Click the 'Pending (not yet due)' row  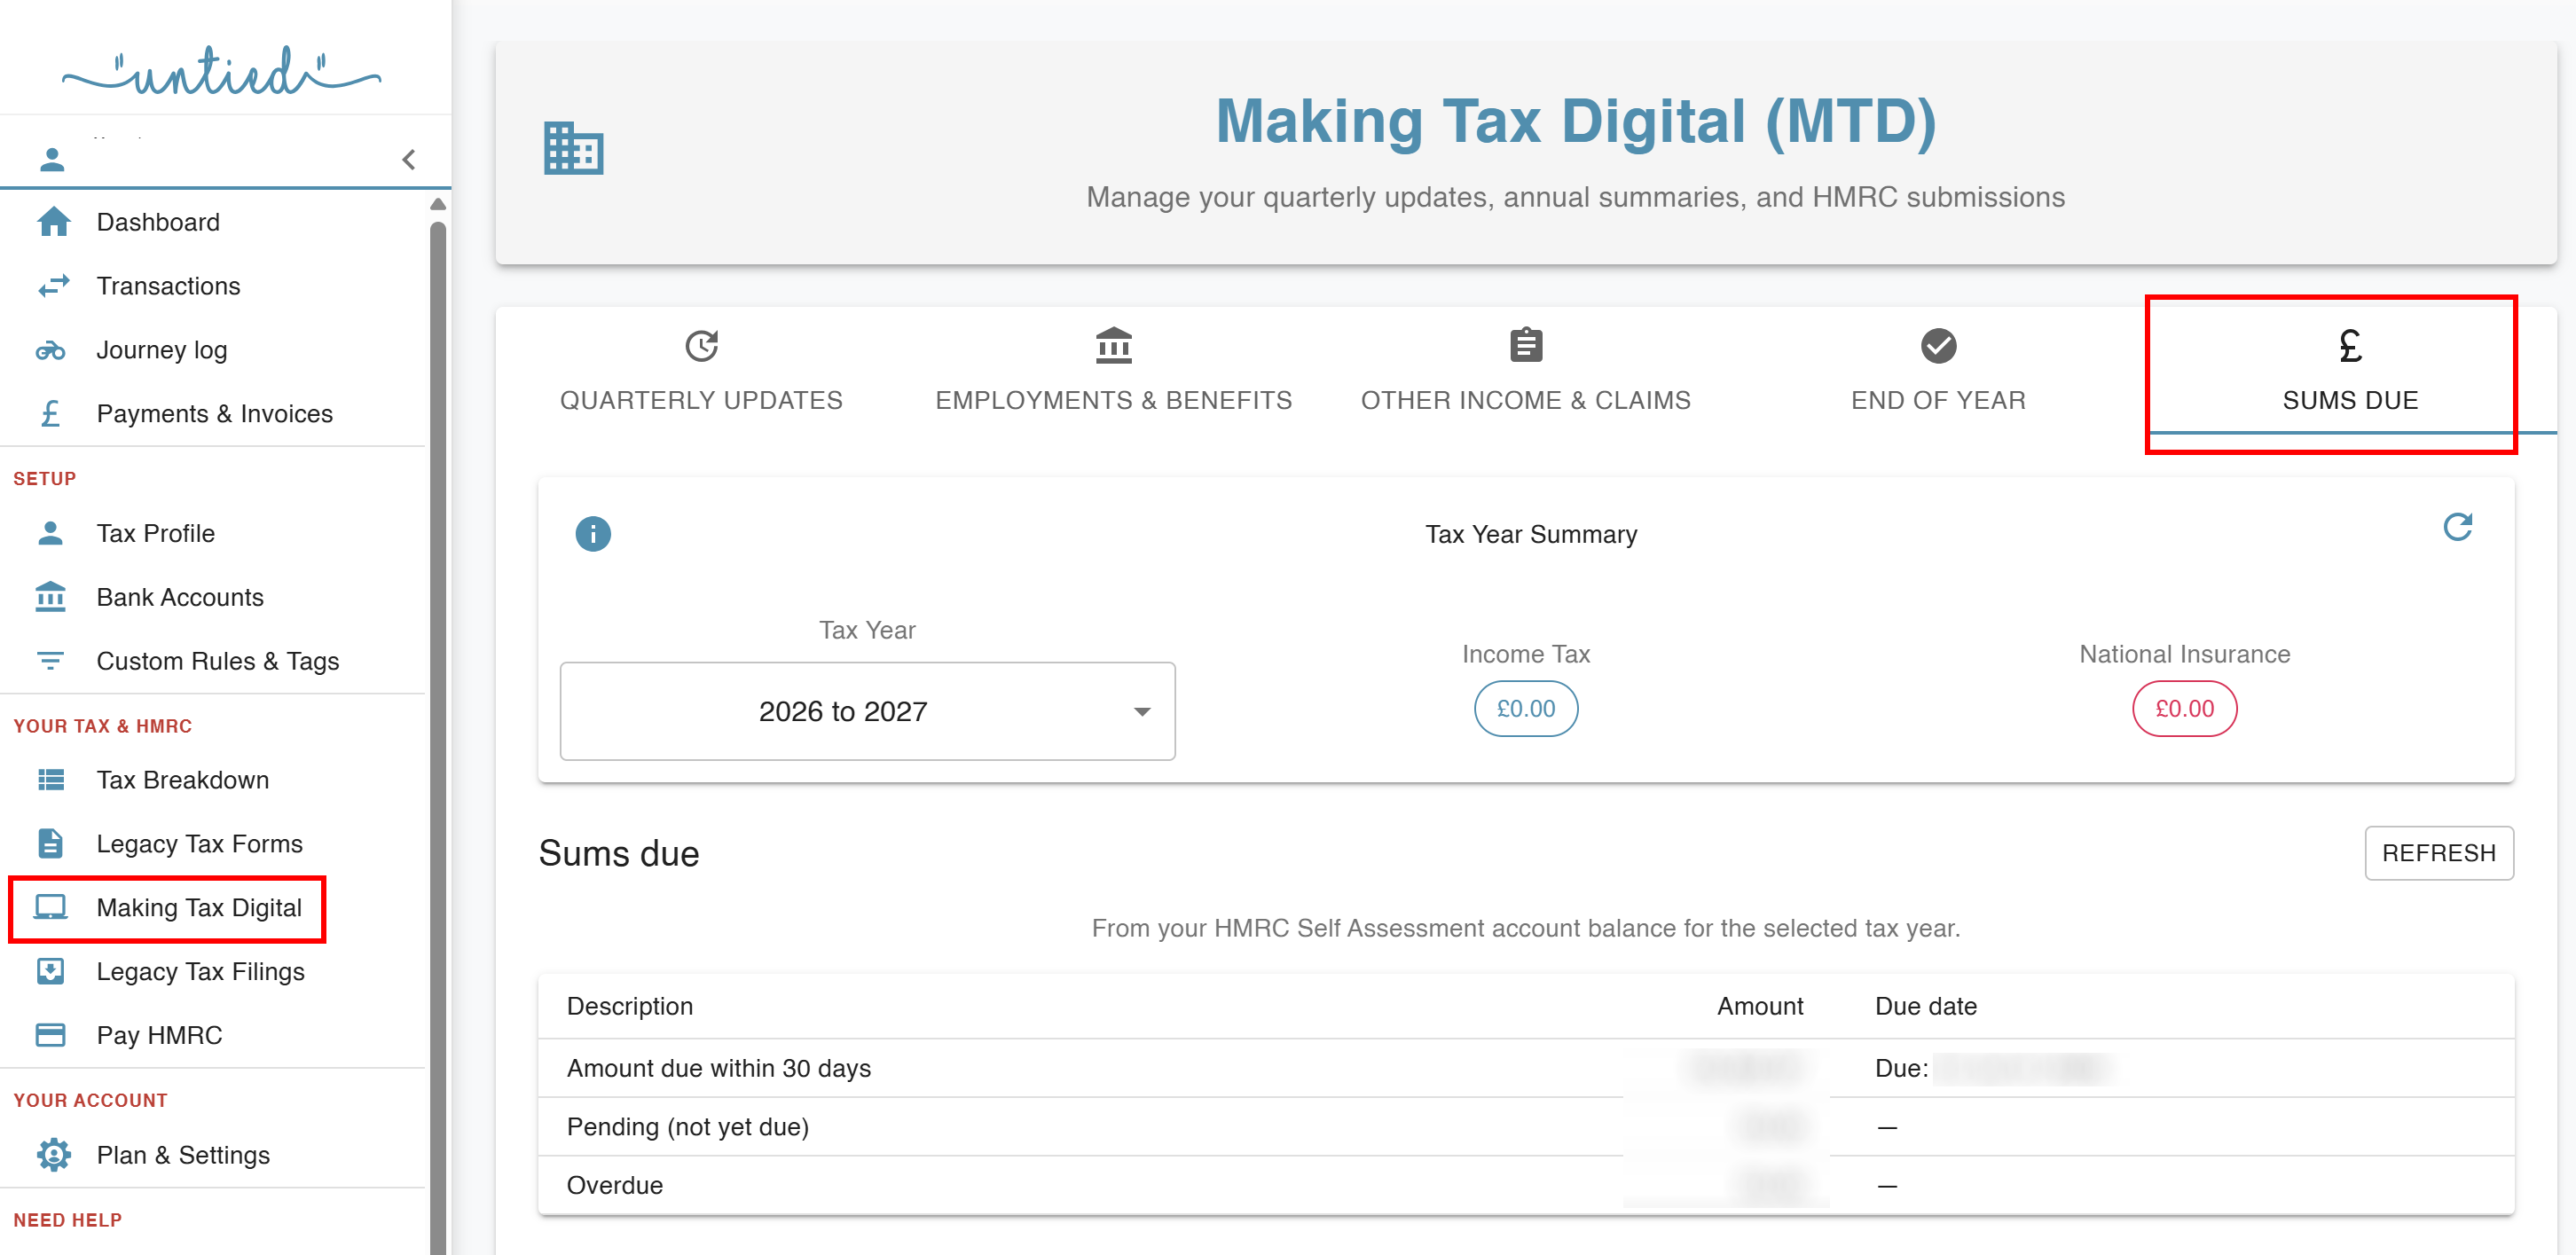coord(1525,1127)
